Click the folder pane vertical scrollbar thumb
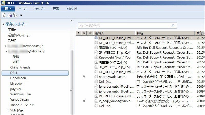205x115 pixels. [71, 82]
